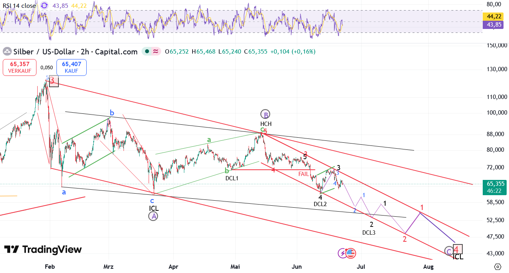Click the close price C65,355 in legend
This screenshot has width=509, height=273.
click(x=256, y=52)
